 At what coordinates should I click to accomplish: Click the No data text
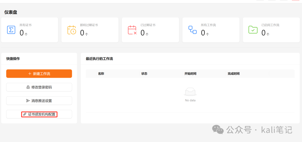pyautogui.click(x=190, y=100)
